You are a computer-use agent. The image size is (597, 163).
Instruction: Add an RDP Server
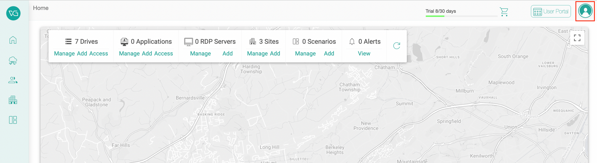[x=227, y=54]
